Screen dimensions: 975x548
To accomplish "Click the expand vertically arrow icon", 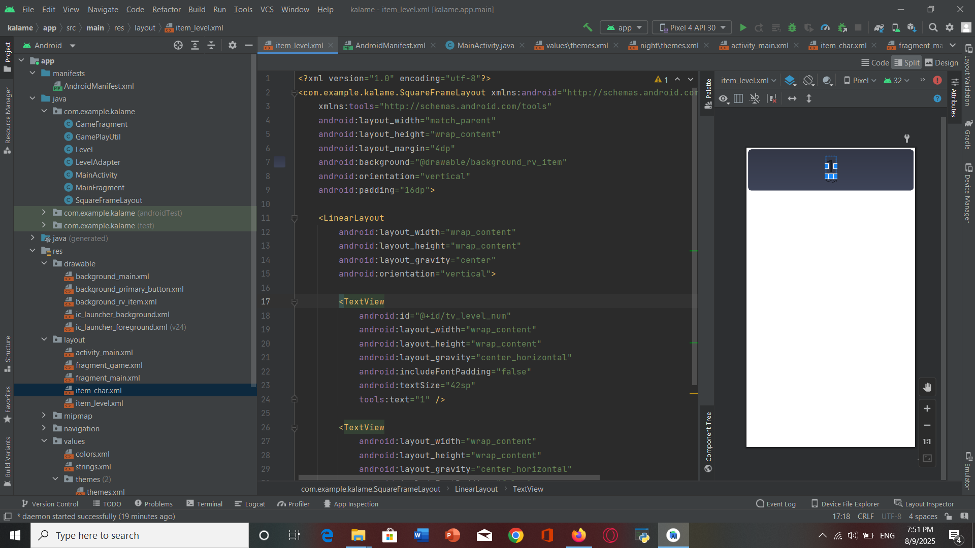I will click(809, 98).
